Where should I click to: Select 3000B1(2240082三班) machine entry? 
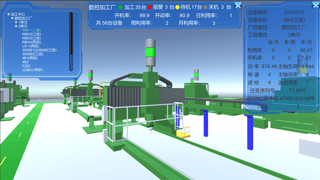39,50
